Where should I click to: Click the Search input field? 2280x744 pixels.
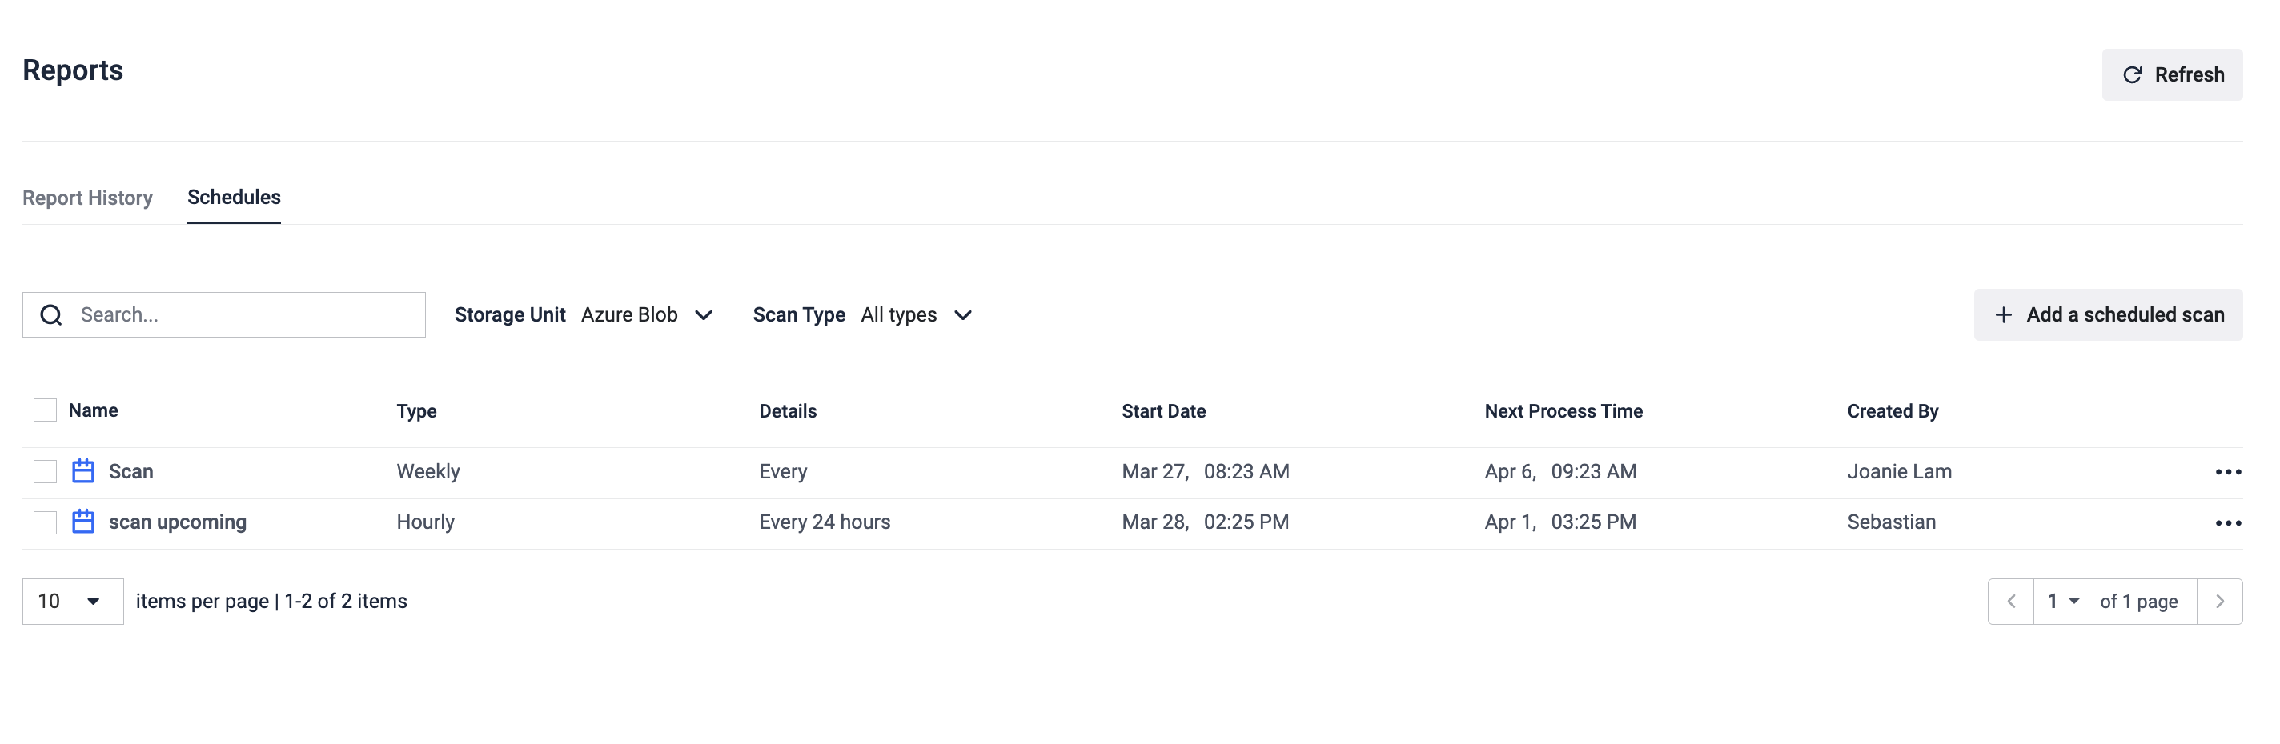224,315
